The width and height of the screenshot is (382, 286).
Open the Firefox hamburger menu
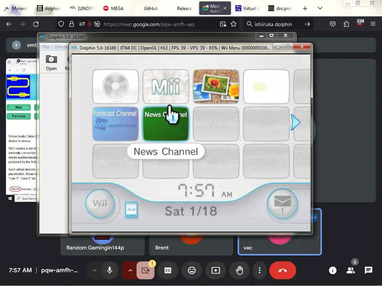pos(373,24)
